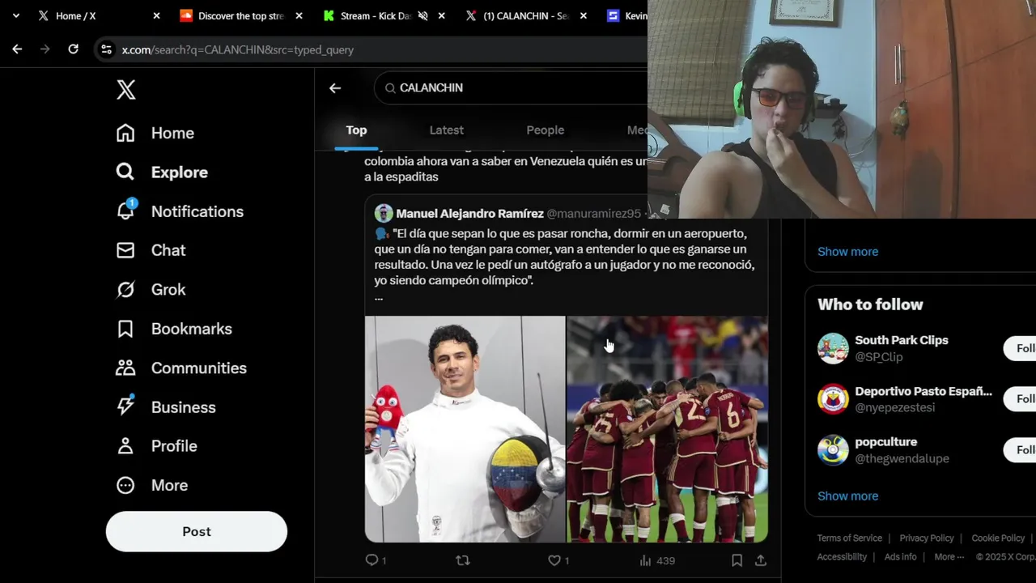This screenshot has height=583, width=1036.
Task: Click the back arrow beside search box
Action: pos(335,87)
